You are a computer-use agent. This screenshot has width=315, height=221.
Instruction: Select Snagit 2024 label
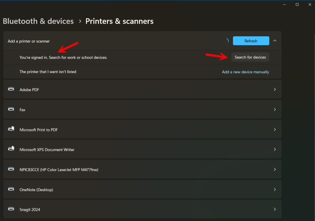tap(30, 210)
